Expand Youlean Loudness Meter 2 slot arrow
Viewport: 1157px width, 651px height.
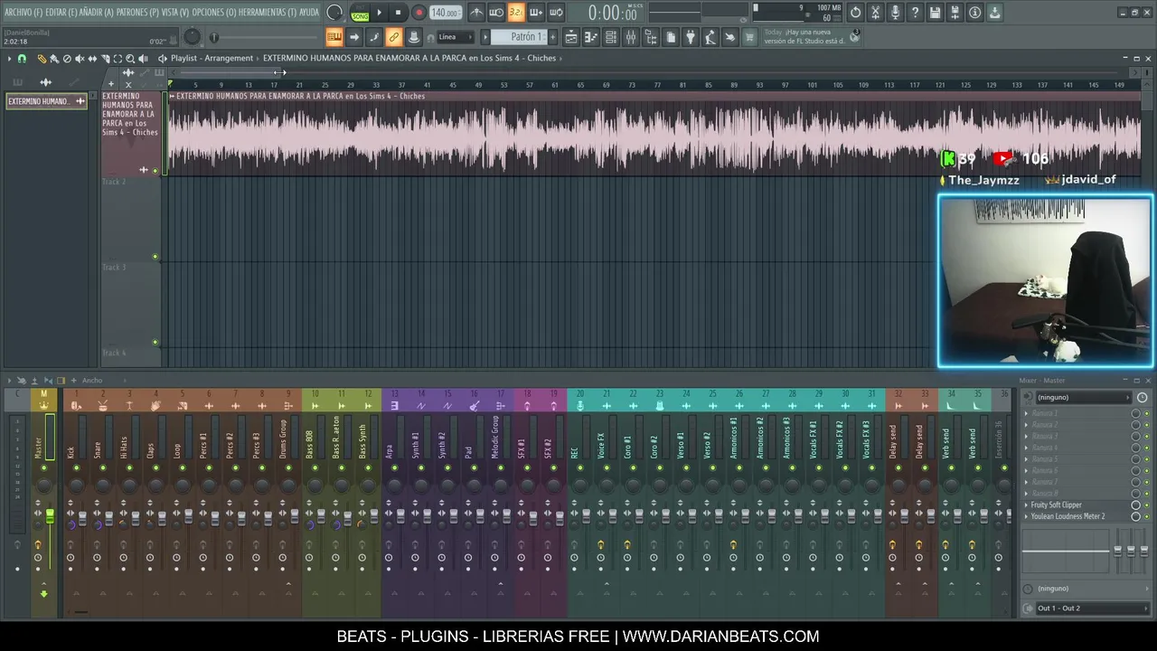pyautogui.click(x=1026, y=516)
